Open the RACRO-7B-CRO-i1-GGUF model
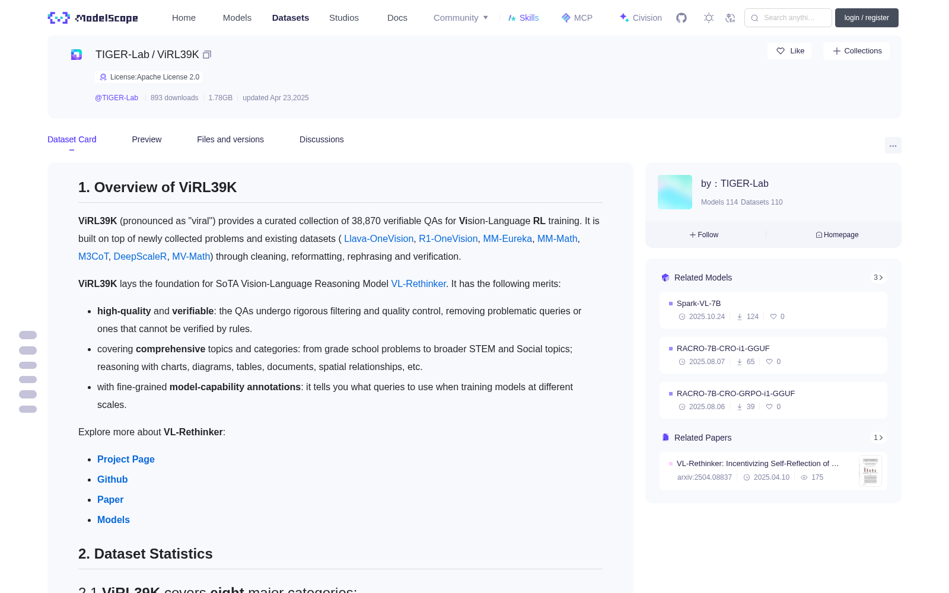Viewport: 949px width, 593px height. coord(773,355)
